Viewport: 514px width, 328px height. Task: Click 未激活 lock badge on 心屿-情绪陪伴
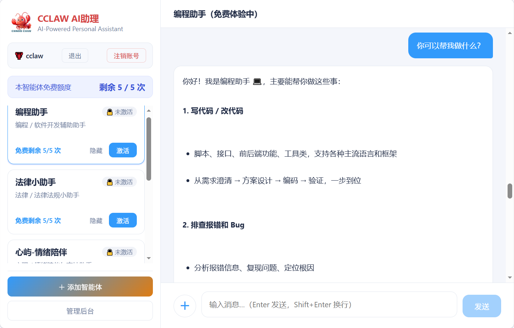pos(120,252)
